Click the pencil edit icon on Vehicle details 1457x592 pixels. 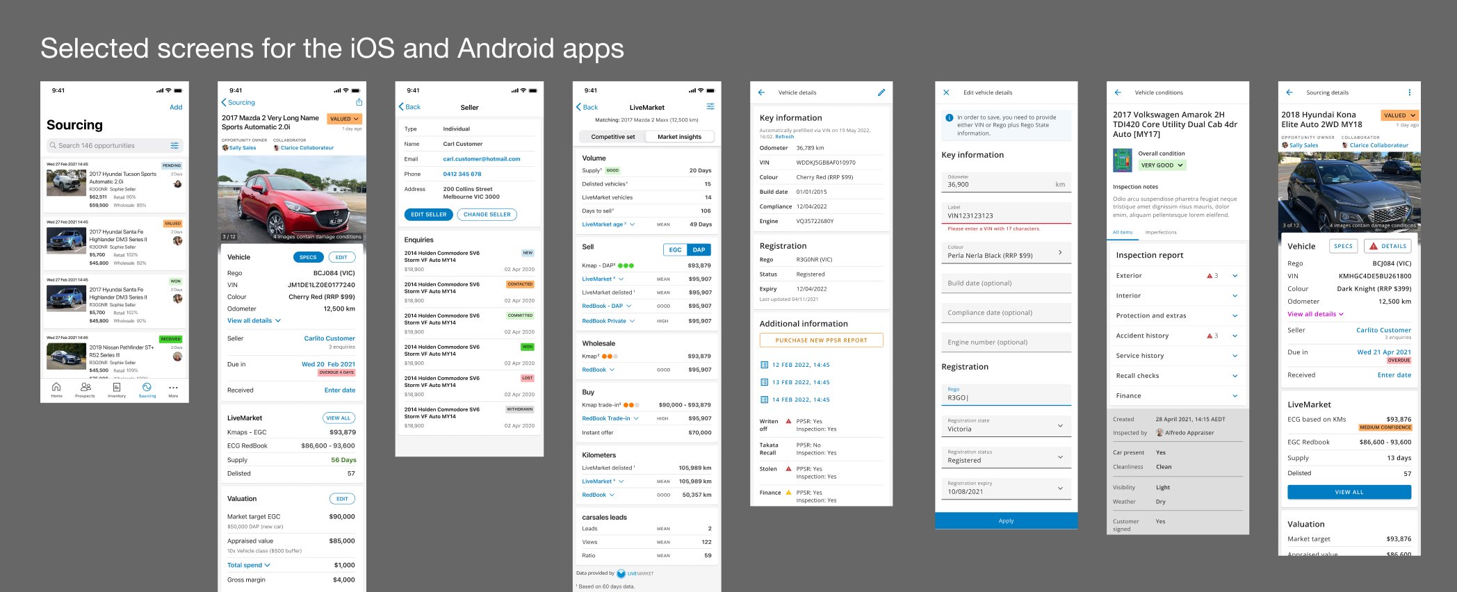(x=881, y=92)
